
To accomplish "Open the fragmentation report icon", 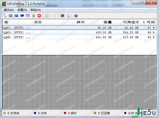I will pyautogui.click(x=47, y=16).
